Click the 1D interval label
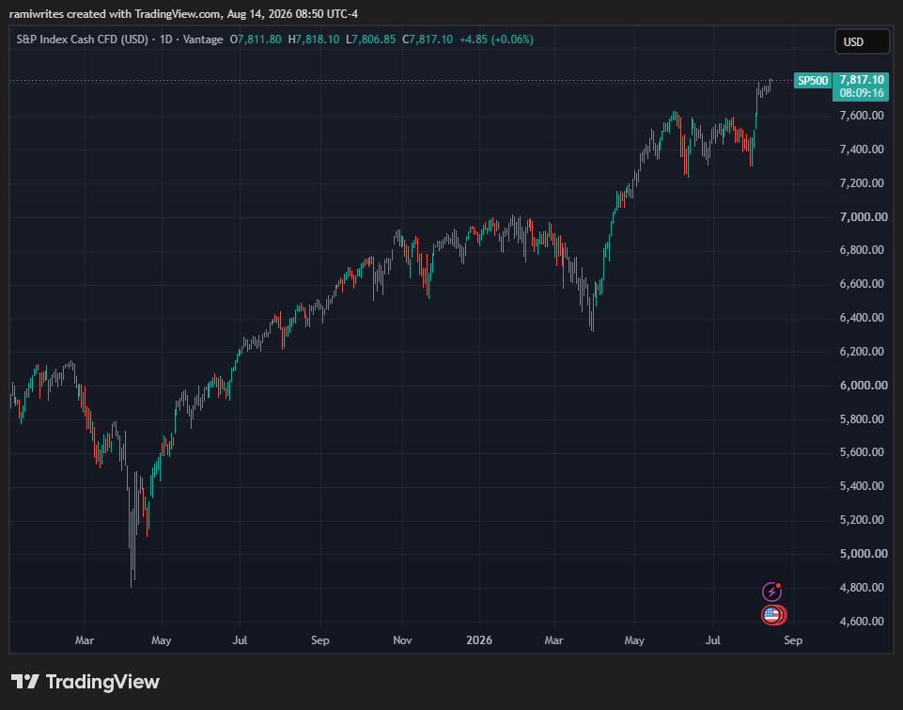 click(166, 39)
